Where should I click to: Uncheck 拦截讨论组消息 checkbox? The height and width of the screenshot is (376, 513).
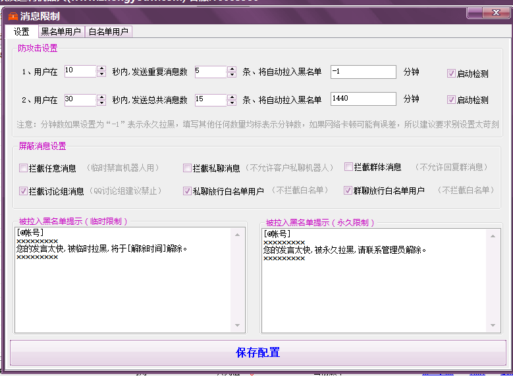point(23,191)
